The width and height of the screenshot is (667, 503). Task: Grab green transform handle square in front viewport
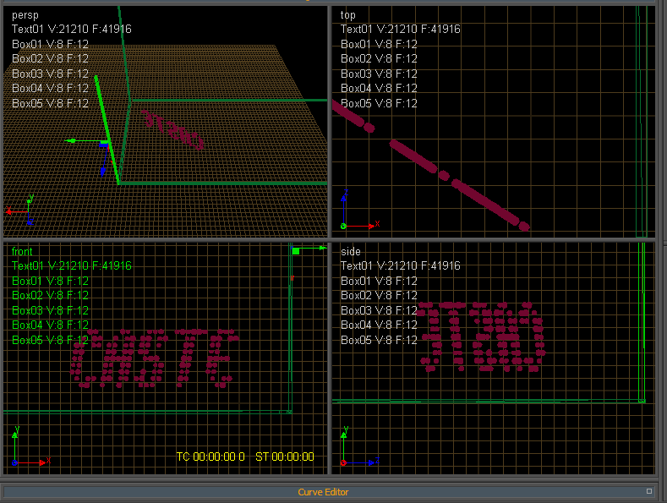tap(296, 251)
